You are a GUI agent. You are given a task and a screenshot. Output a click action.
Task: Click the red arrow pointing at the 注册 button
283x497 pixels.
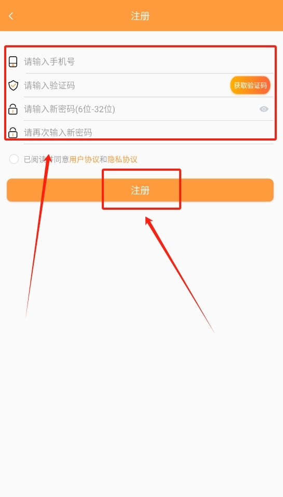(x=180, y=274)
